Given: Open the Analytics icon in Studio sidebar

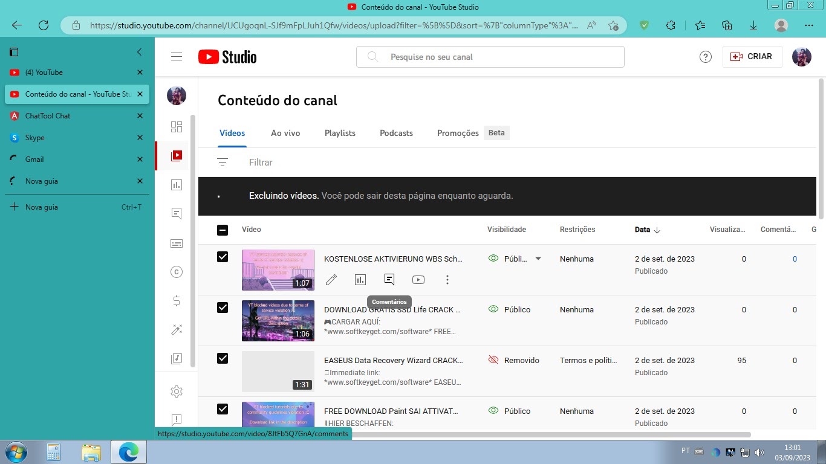Looking at the screenshot, I should pos(177,185).
